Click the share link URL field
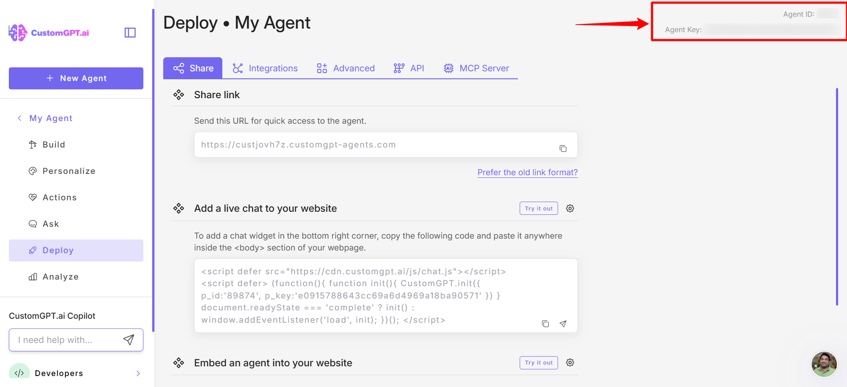The image size is (847, 387). point(386,145)
